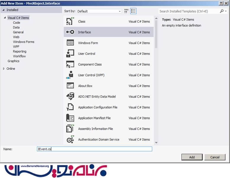The image size is (230, 178).
Task: Click the Windows Form template icon
Action: tap(70, 43)
